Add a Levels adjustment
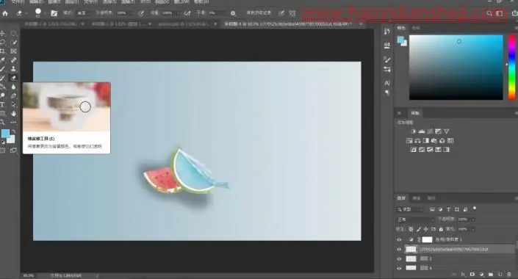518x279 pixels. pos(422,131)
